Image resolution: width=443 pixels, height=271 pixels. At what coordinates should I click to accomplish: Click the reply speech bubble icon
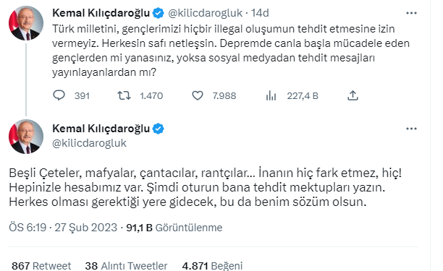[59, 95]
